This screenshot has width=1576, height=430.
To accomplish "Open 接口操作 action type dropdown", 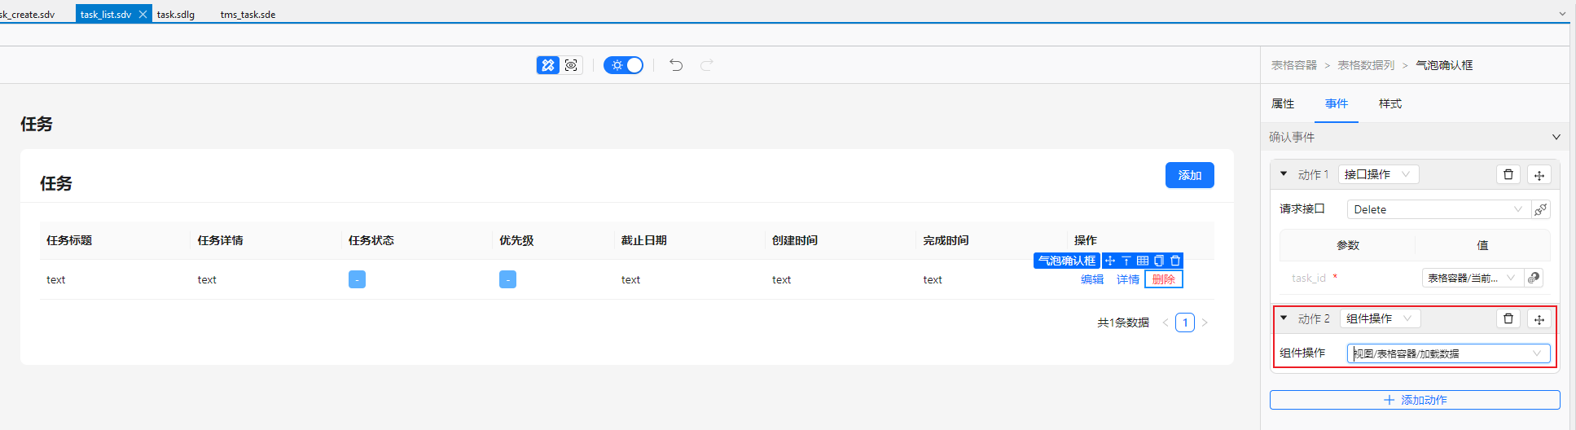I will pyautogui.click(x=1378, y=174).
